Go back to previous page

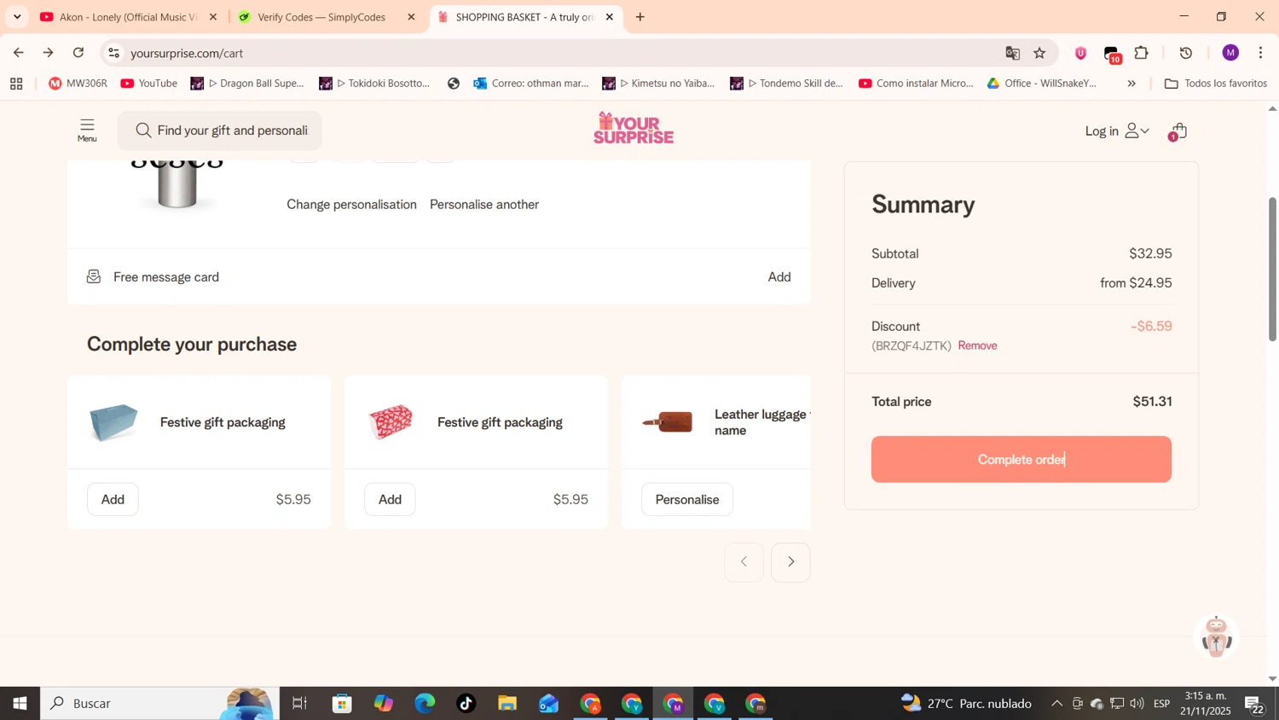click(x=19, y=53)
